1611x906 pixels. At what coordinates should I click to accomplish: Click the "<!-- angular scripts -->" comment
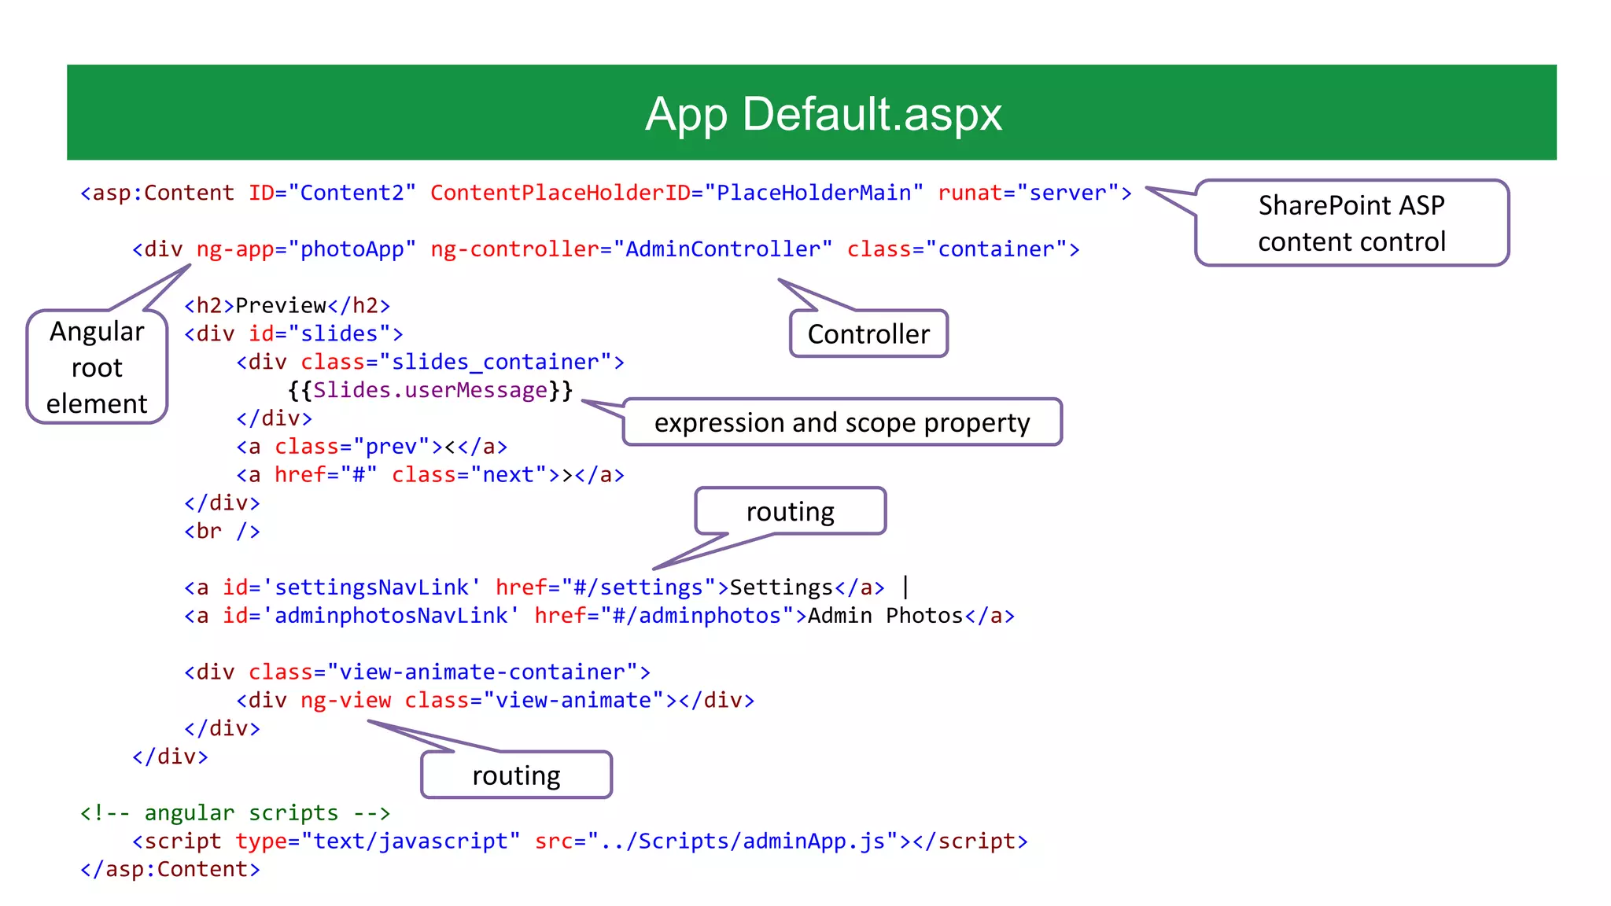(x=235, y=813)
